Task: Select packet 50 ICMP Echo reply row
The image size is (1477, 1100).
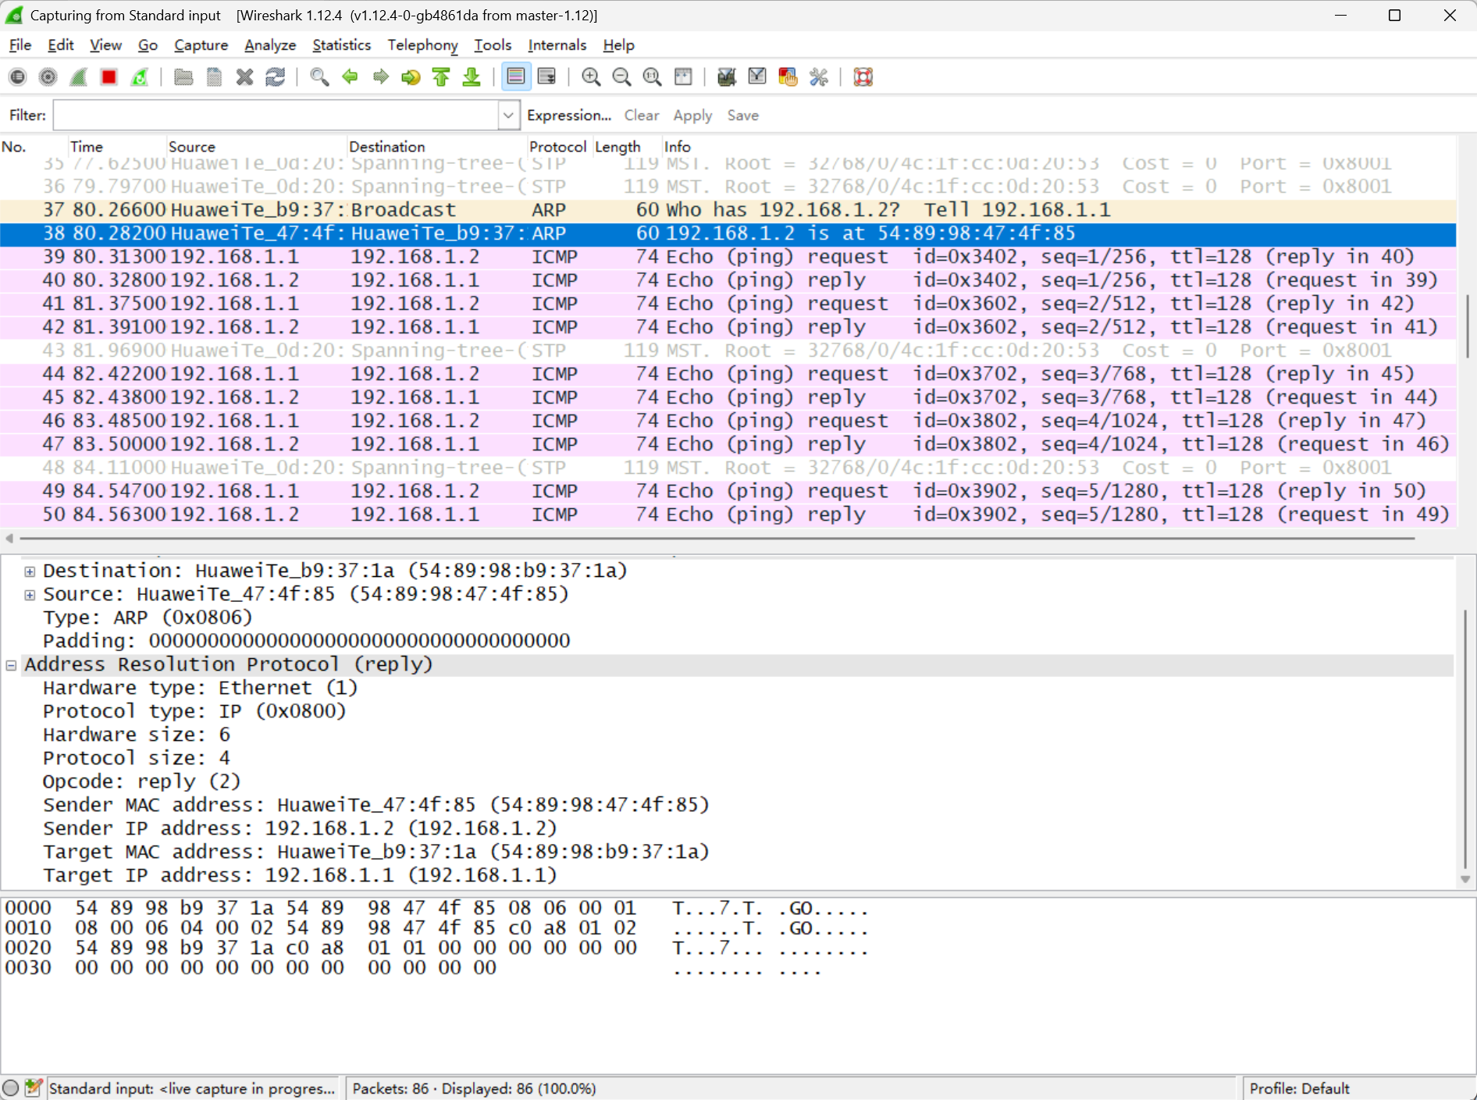Action: point(728,514)
